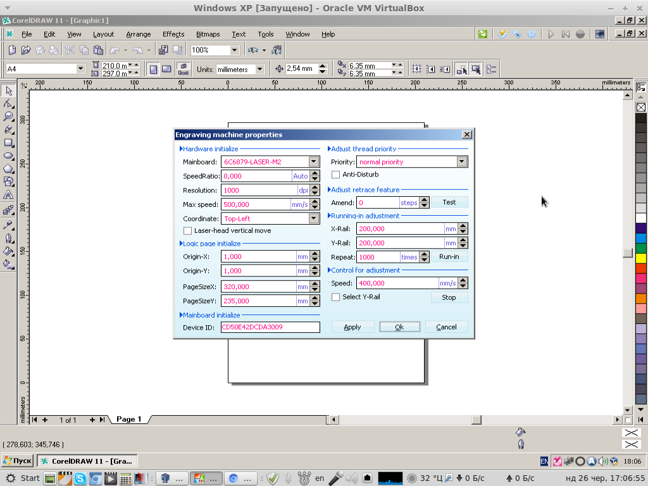The width and height of the screenshot is (648, 486).
Task: Check the Select Y-Rail option
Action: click(336, 297)
